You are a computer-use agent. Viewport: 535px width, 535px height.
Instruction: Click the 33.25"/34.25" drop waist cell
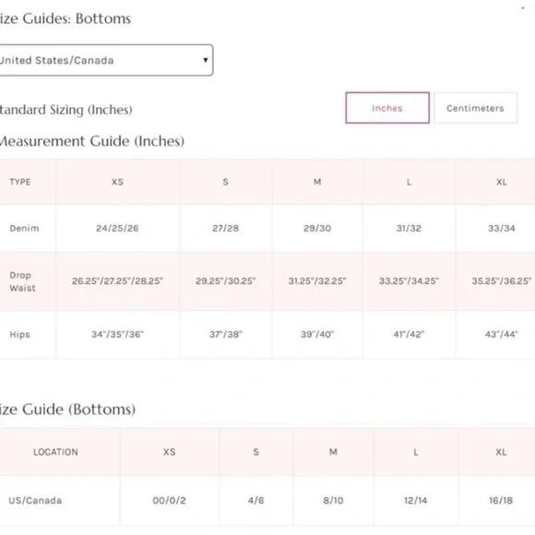[x=409, y=281]
